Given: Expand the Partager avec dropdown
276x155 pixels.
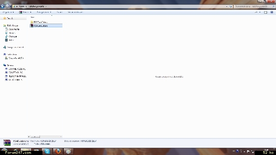Looking at the screenshot, I should tap(44, 12).
